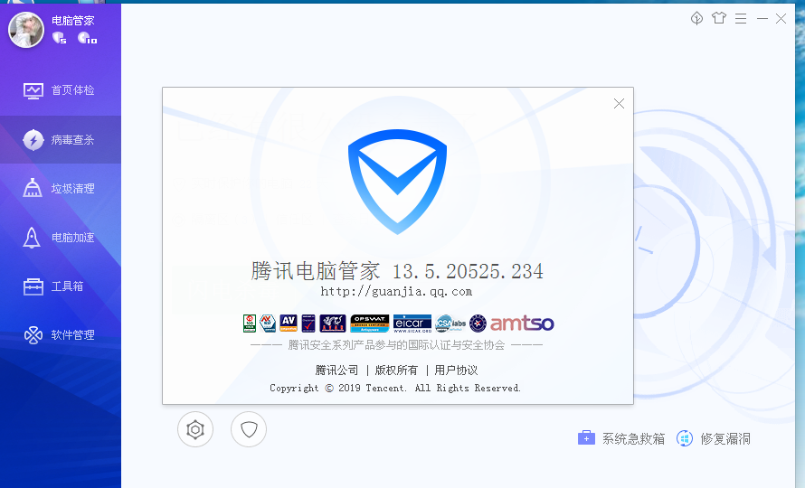
Task: Close the About dialog
Action: [x=620, y=104]
